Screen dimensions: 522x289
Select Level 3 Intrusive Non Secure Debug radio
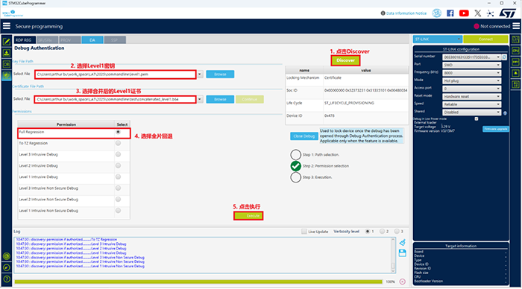click(x=118, y=188)
